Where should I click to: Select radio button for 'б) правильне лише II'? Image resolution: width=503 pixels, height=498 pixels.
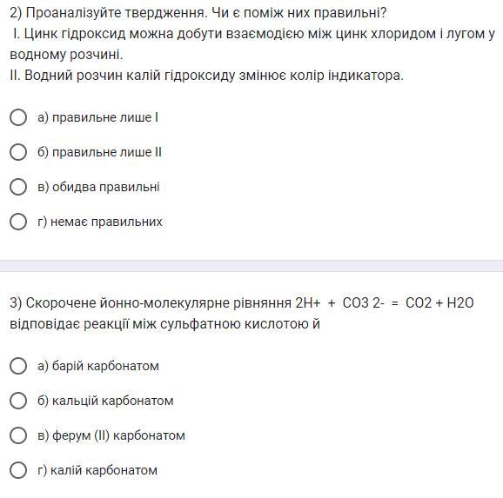coord(18,152)
